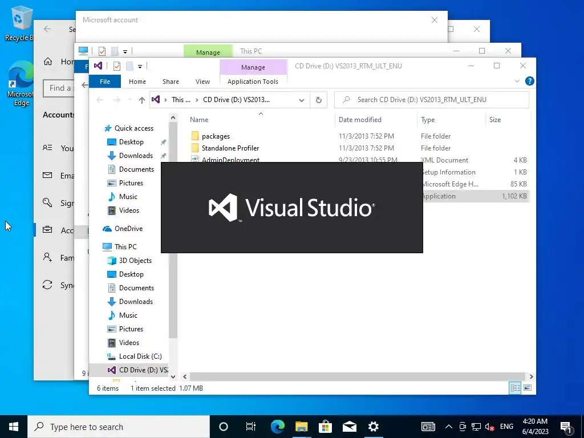Click the Help question mark icon
Screen dimensions: 584x438
529,81
